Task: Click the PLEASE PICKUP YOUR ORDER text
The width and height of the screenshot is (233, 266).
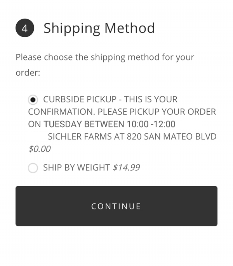Action: point(156,112)
